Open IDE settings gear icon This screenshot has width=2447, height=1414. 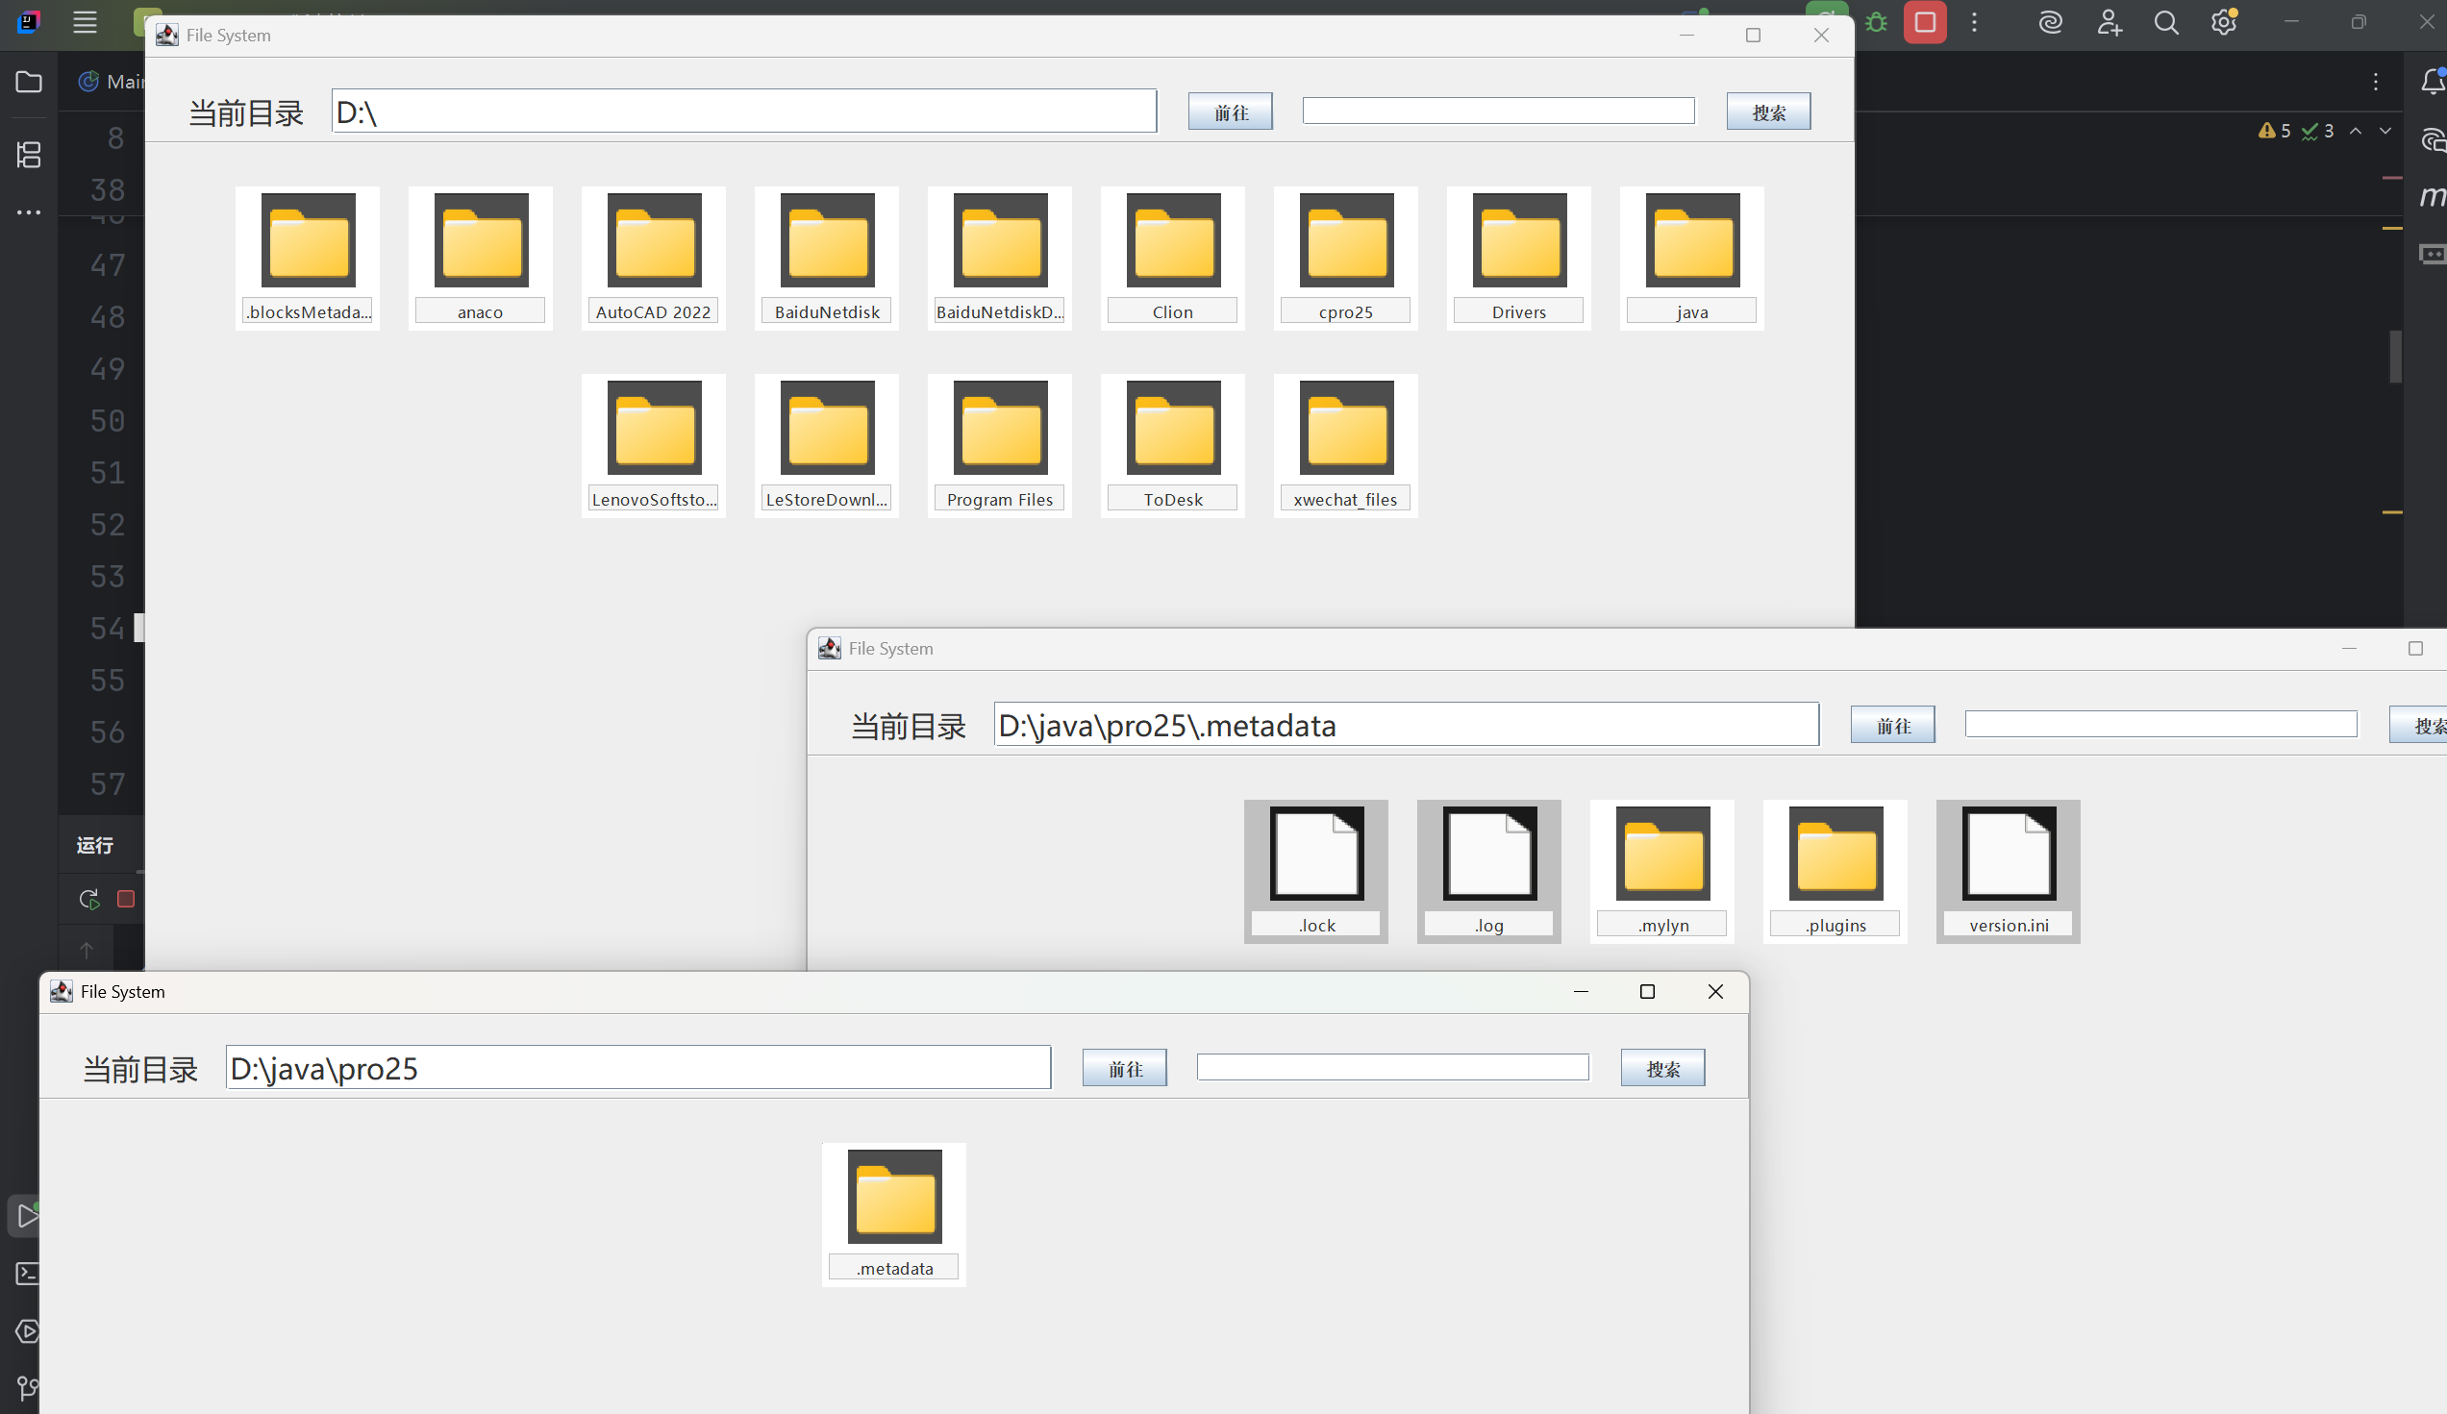pos(2223,22)
